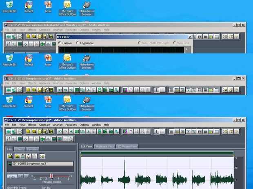This screenshot has width=253, height=189.
Task: Open the Effects menu in the active Soroptomist window
Action: pos(32,125)
